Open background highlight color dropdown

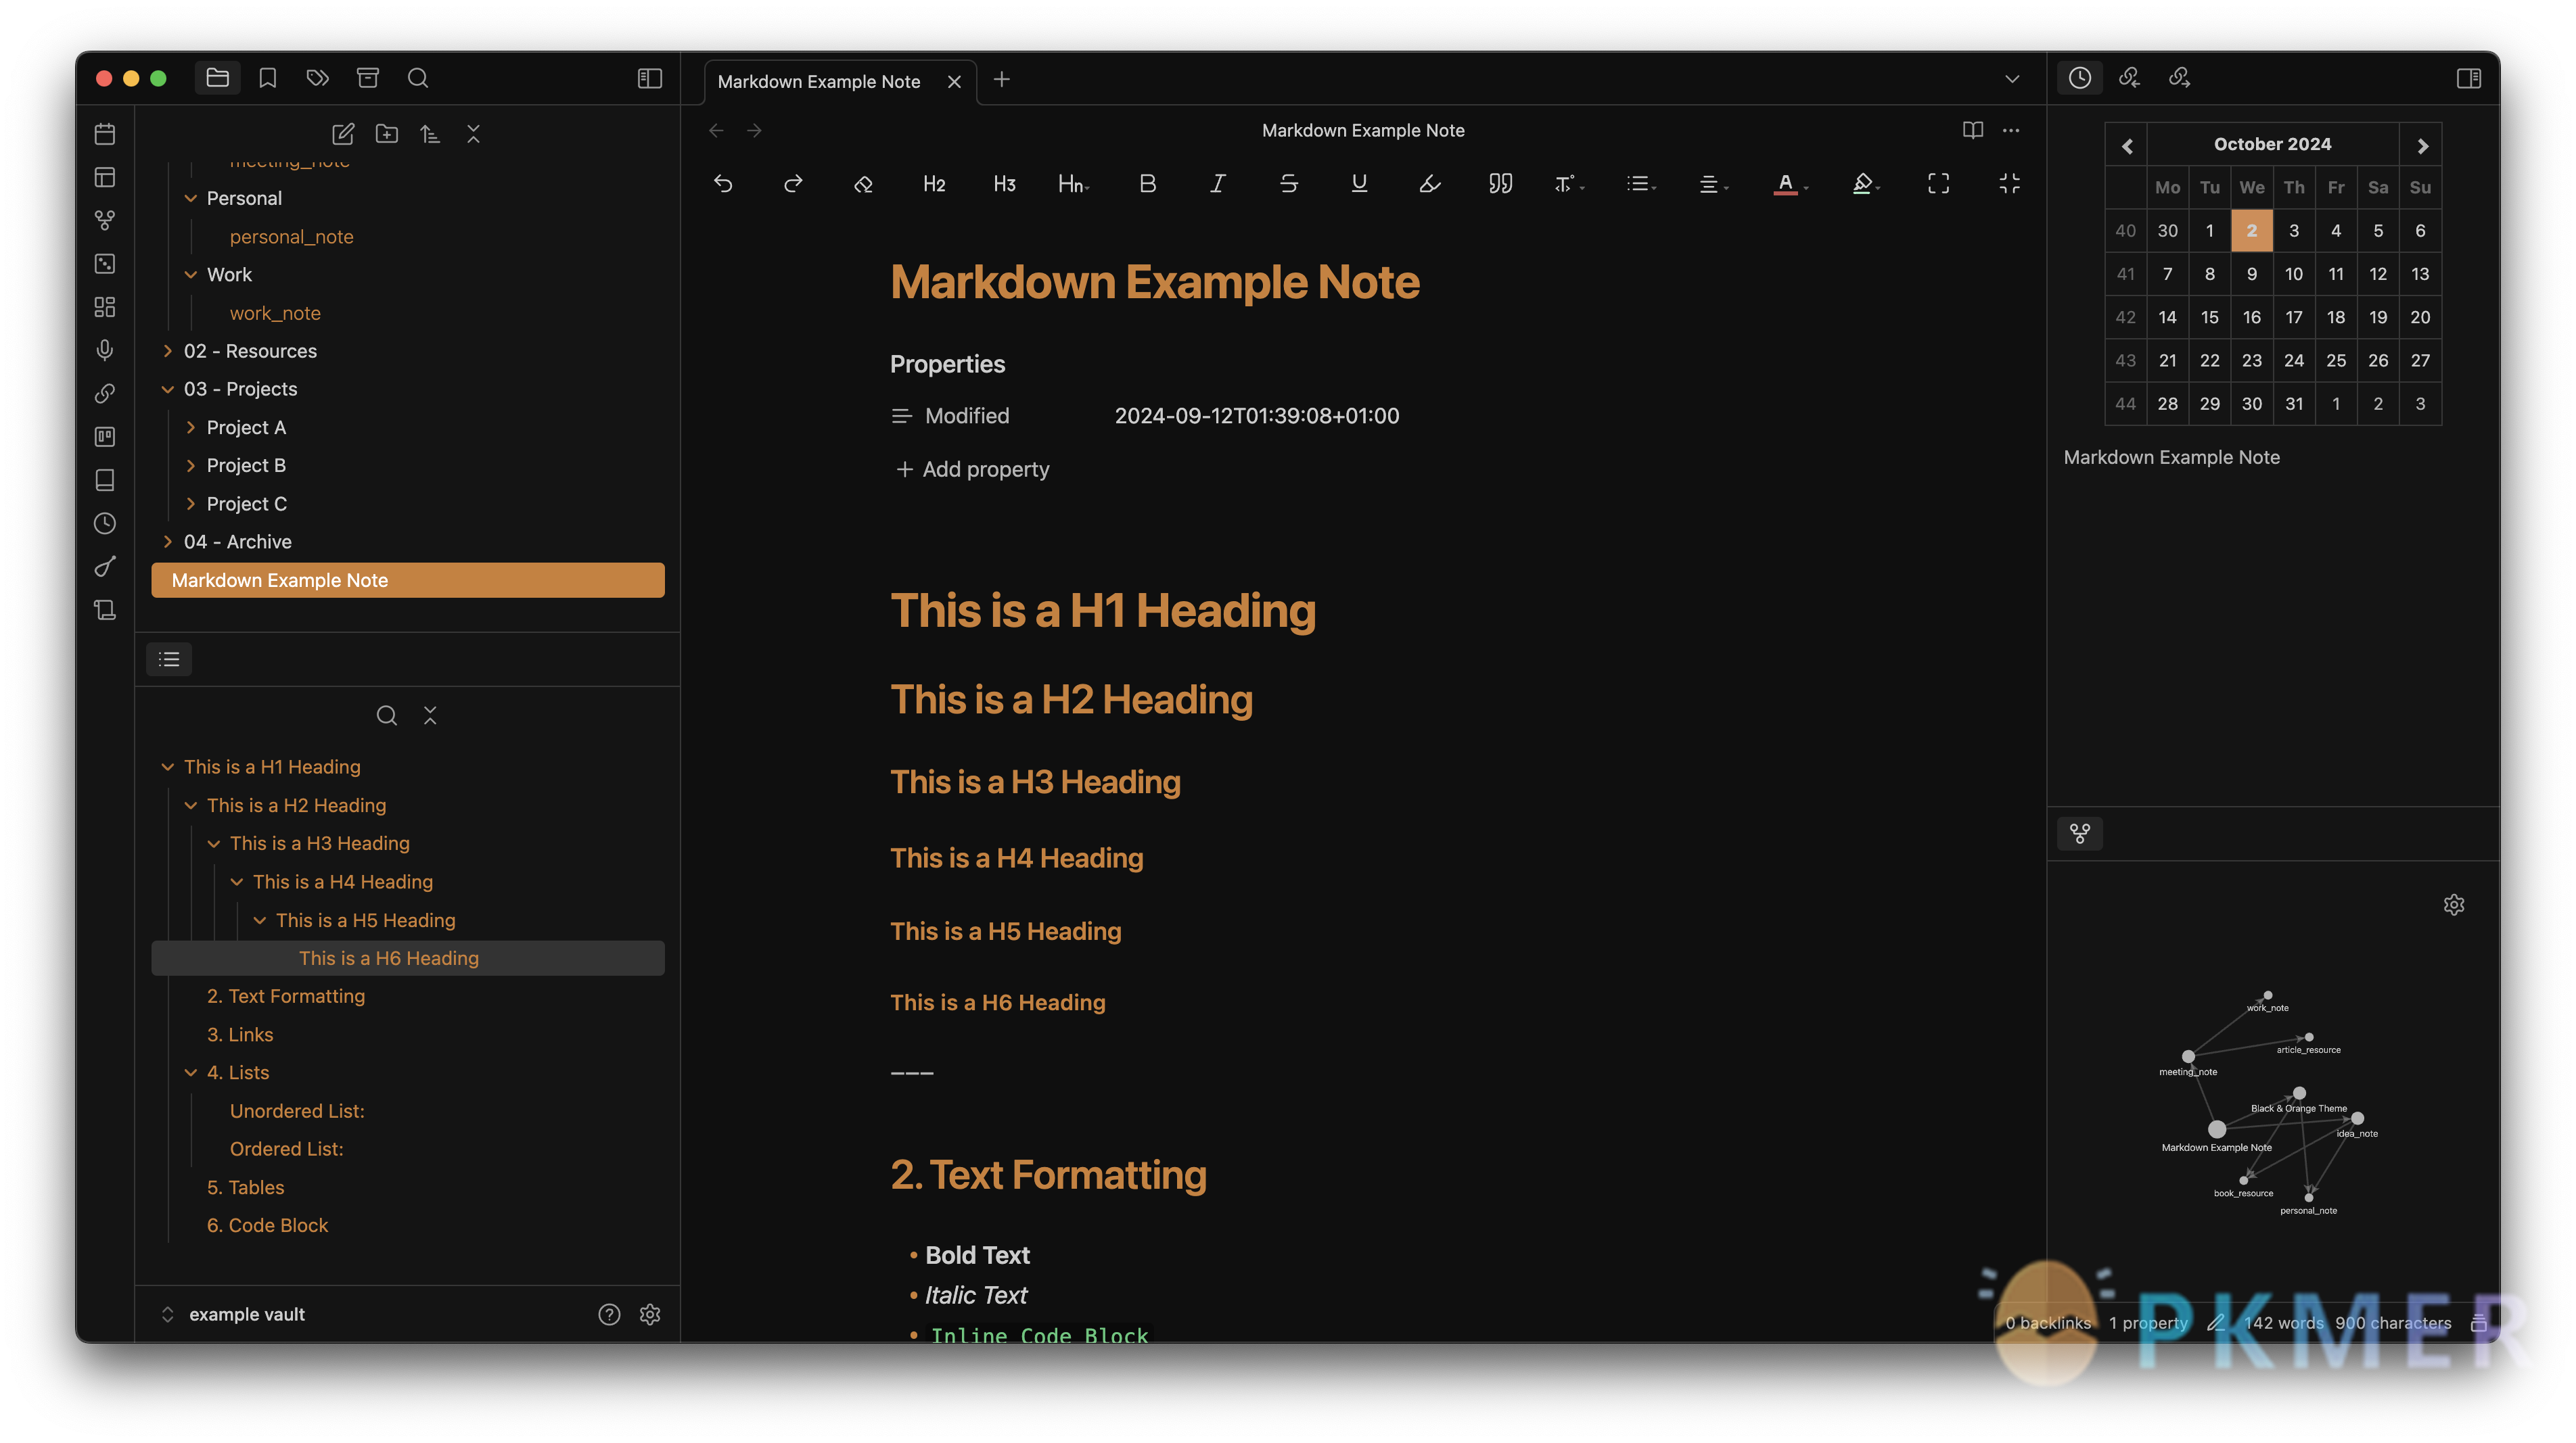coord(1866,184)
